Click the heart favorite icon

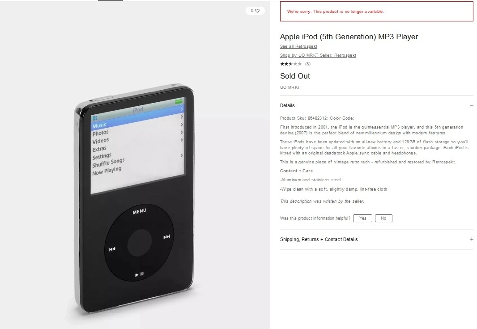click(257, 11)
